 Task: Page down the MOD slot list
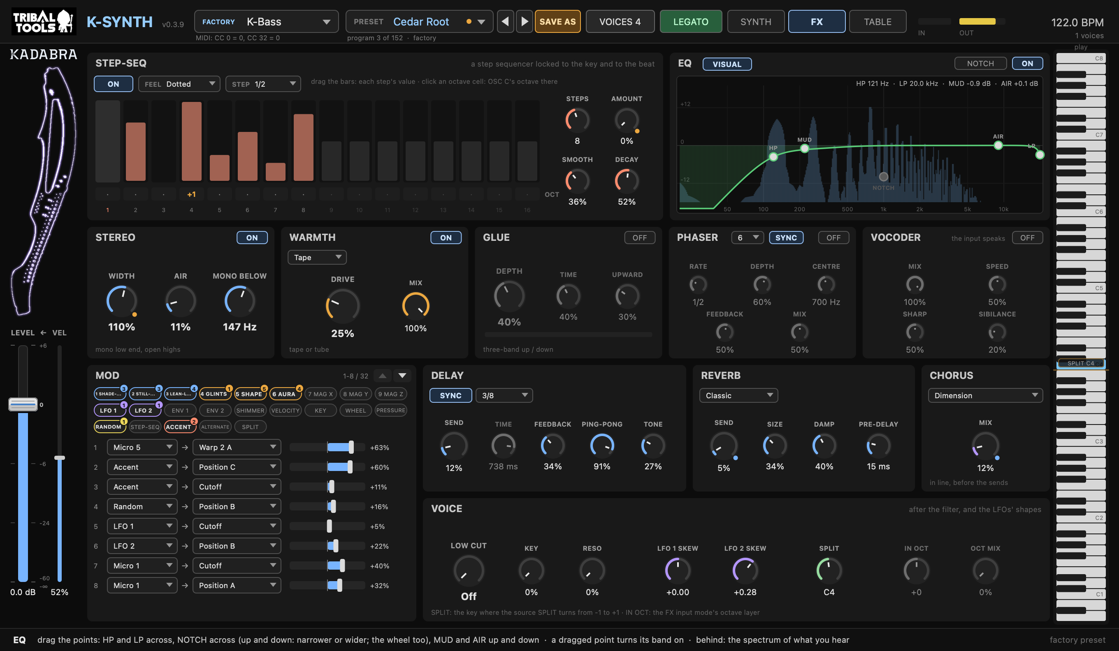(402, 376)
